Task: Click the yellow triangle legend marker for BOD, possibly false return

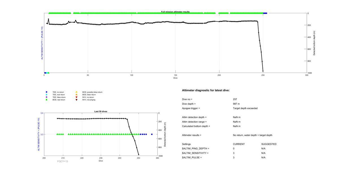Action: coord(77,92)
